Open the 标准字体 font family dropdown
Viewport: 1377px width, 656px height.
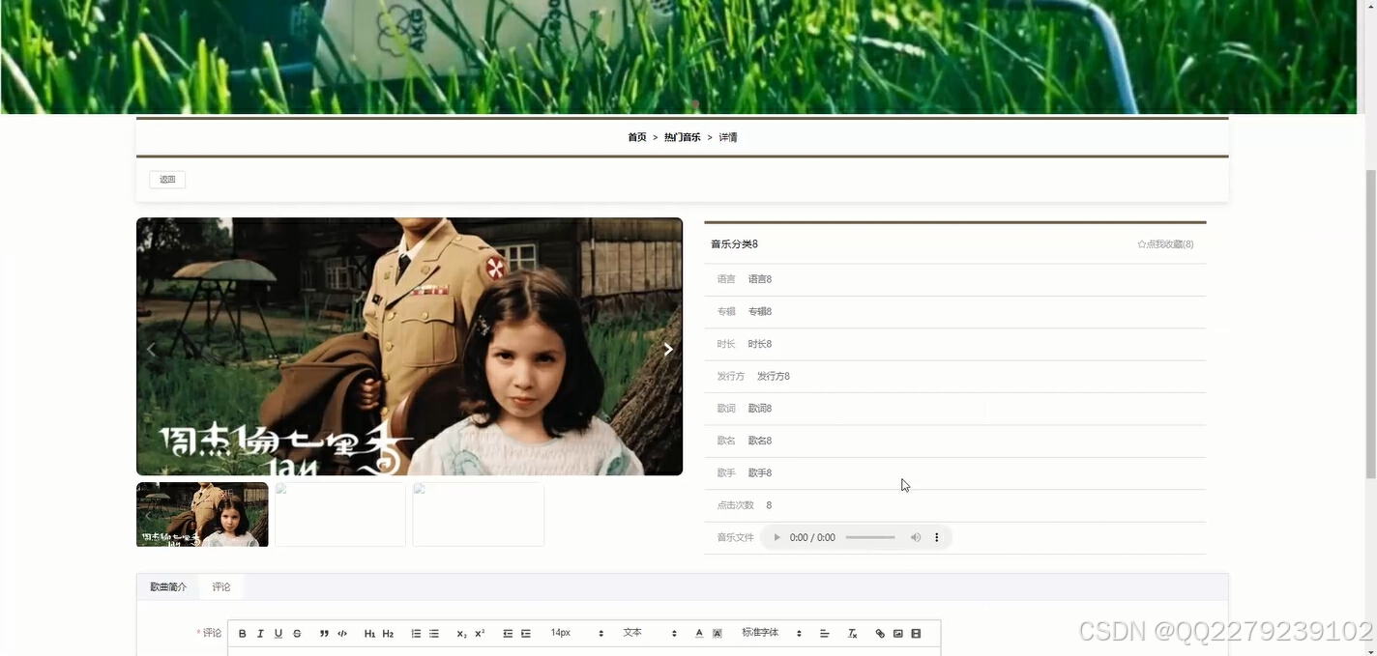[772, 634]
